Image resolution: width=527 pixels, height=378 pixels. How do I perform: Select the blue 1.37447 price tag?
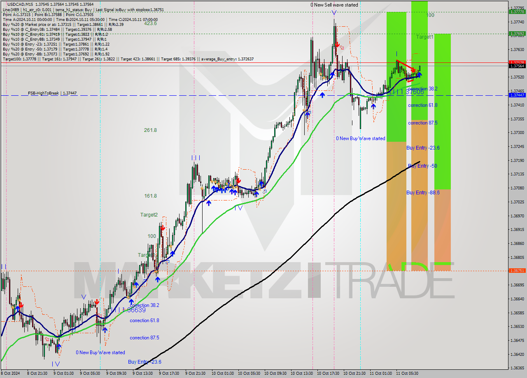click(x=517, y=95)
